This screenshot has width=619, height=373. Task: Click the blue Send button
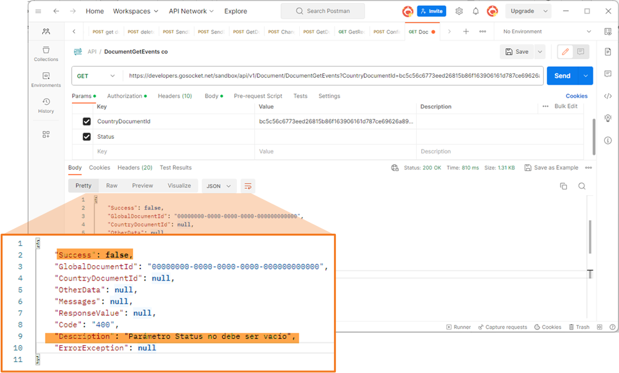pyautogui.click(x=562, y=76)
